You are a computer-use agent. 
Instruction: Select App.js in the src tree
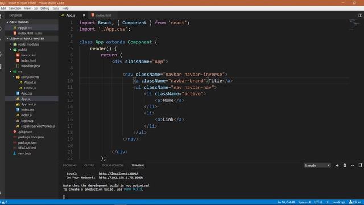[26, 99]
